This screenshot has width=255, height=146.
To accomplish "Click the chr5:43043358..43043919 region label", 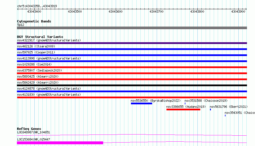I will click(37, 6).
